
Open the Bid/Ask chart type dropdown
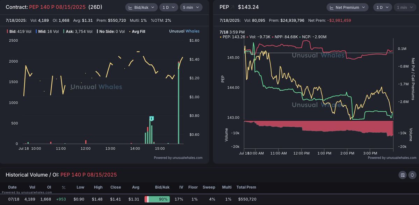pos(142,7)
